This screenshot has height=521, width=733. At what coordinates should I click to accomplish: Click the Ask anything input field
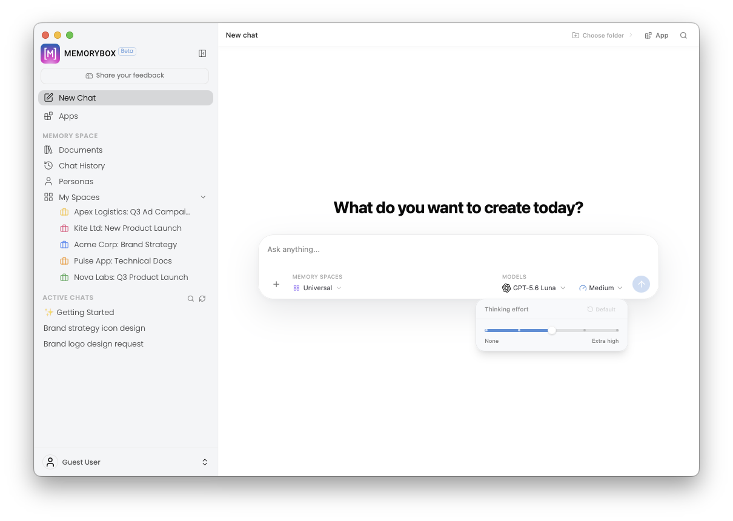click(459, 250)
